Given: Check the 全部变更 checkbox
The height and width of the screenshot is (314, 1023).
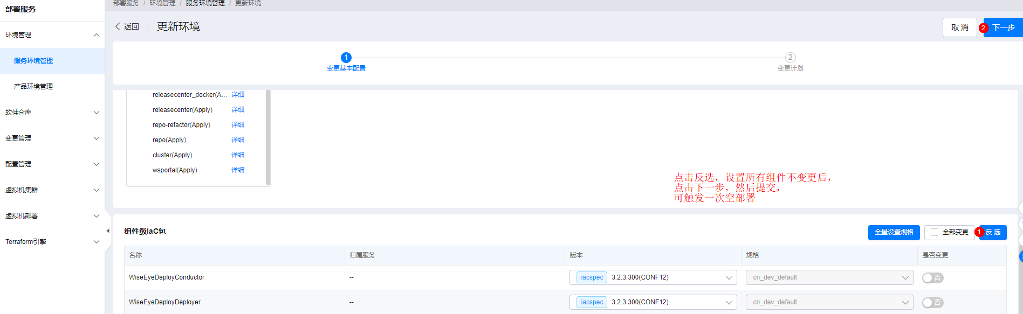Looking at the screenshot, I should (935, 232).
